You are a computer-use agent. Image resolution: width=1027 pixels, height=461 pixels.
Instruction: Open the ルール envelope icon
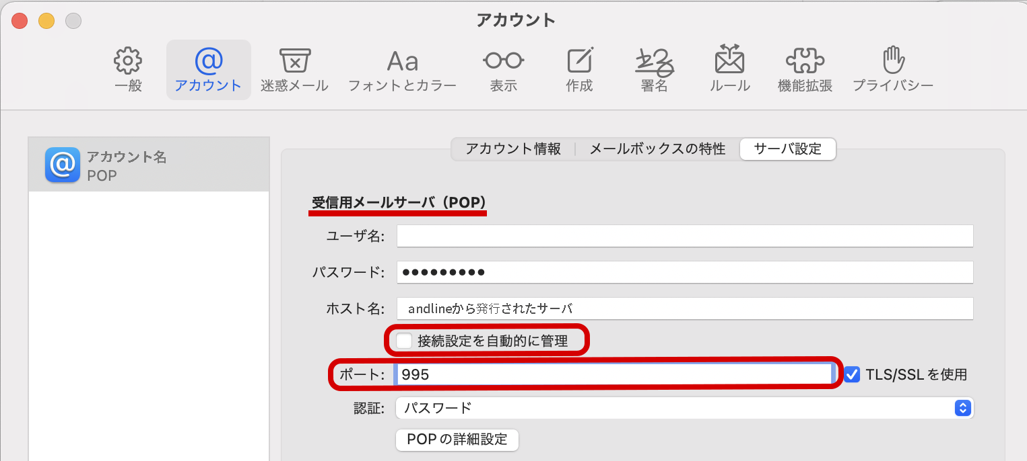729,62
